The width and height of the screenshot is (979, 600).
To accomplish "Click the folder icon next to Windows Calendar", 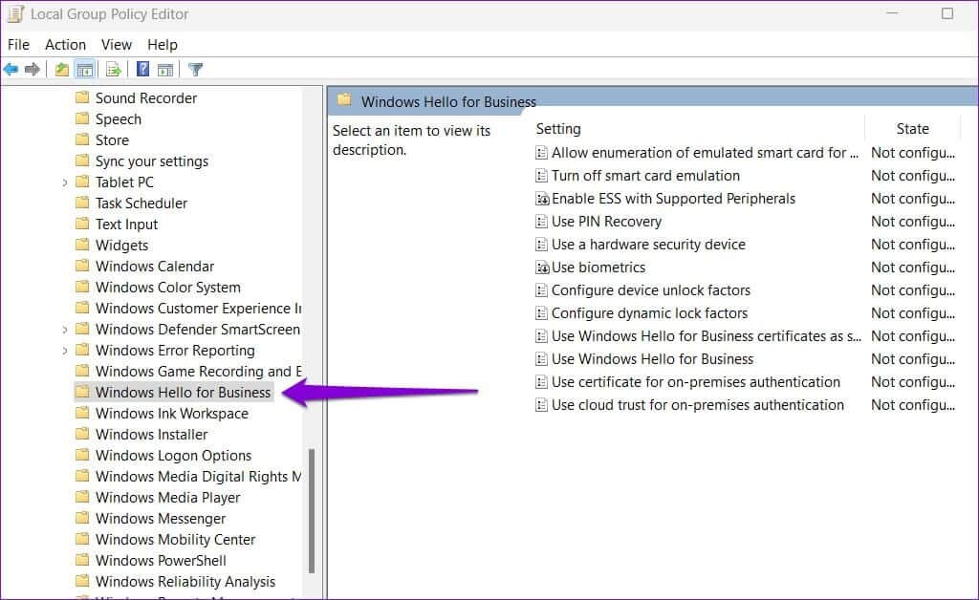I will click(x=82, y=266).
